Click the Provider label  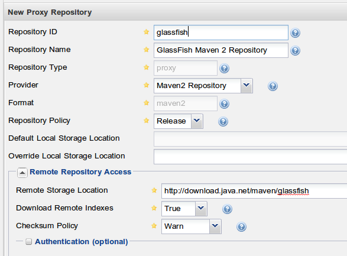tap(23, 85)
